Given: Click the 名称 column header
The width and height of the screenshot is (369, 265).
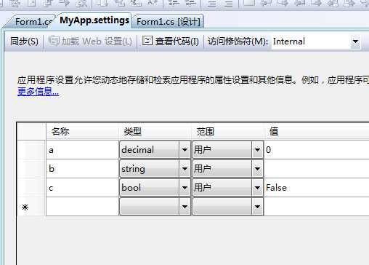Looking at the screenshot, I should pos(82,132).
